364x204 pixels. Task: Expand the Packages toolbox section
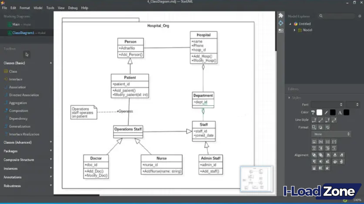coord(50,151)
